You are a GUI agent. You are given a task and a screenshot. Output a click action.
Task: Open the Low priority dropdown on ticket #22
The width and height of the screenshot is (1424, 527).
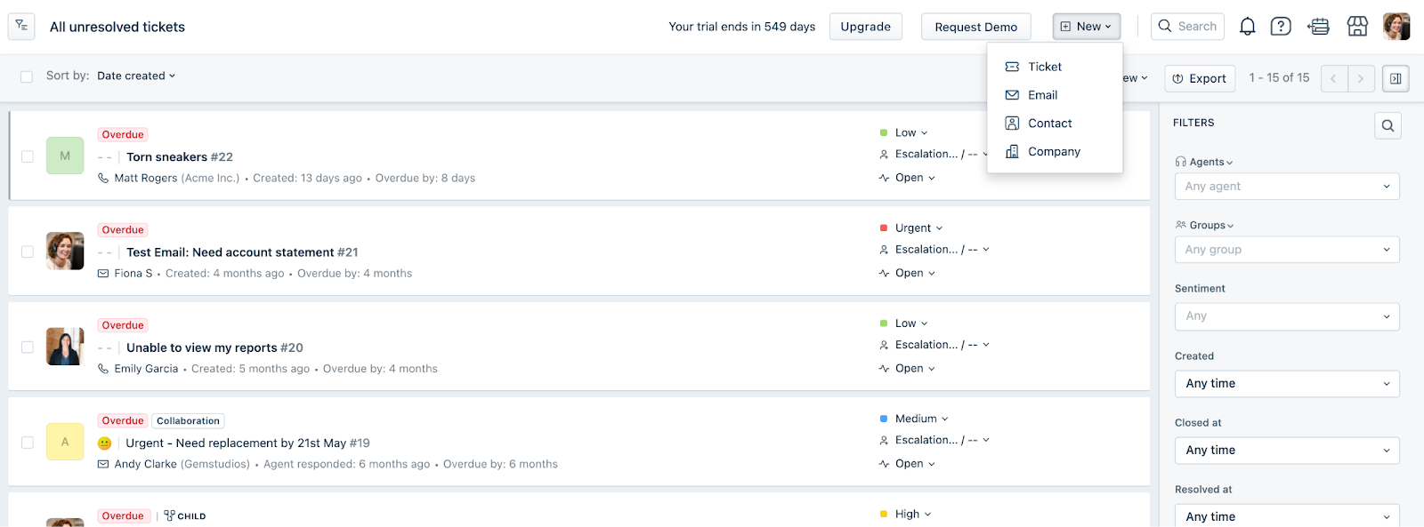point(911,132)
